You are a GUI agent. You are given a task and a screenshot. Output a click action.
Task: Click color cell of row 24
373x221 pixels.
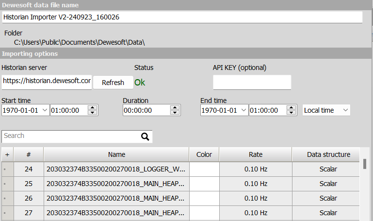point(204,170)
